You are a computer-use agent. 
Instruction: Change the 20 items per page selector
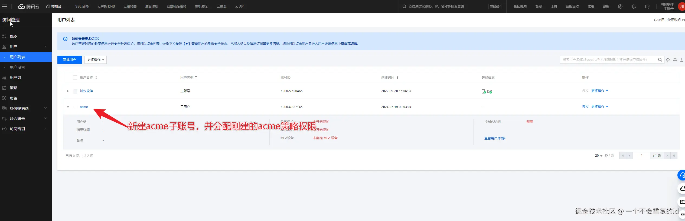click(599, 156)
